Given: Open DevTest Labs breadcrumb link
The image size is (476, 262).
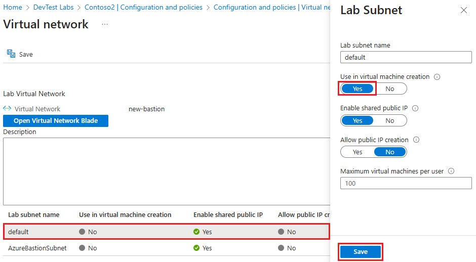Looking at the screenshot, I should [x=54, y=8].
